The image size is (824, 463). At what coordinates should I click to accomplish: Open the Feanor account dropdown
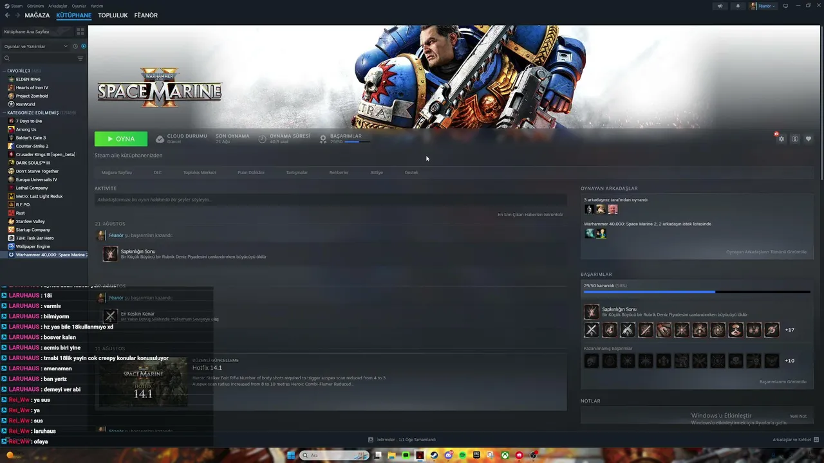[763, 6]
